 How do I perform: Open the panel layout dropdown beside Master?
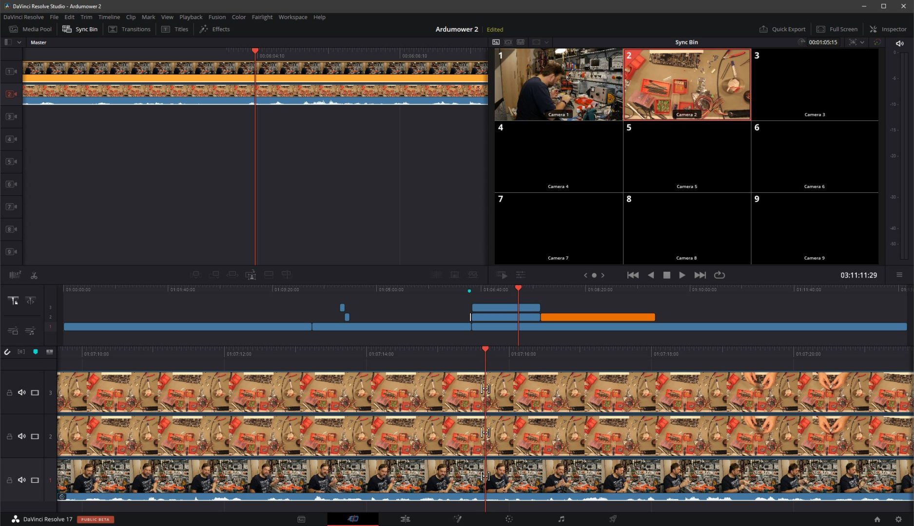click(19, 42)
